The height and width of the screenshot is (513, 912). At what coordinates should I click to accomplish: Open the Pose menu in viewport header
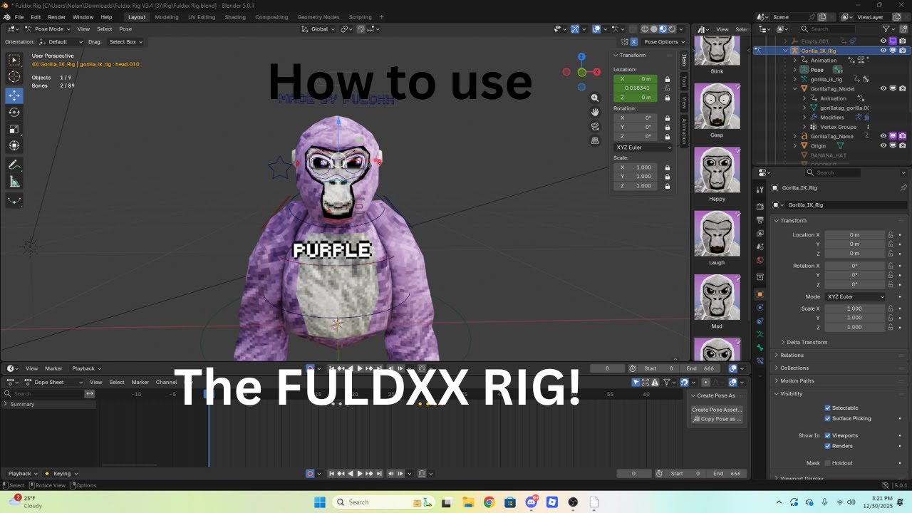click(x=125, y=29)
